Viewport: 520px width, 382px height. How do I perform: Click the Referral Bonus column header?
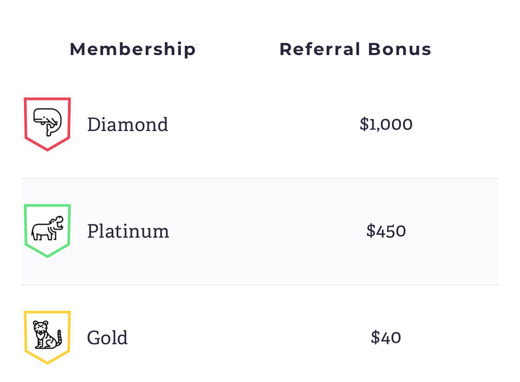click(355, 49)
